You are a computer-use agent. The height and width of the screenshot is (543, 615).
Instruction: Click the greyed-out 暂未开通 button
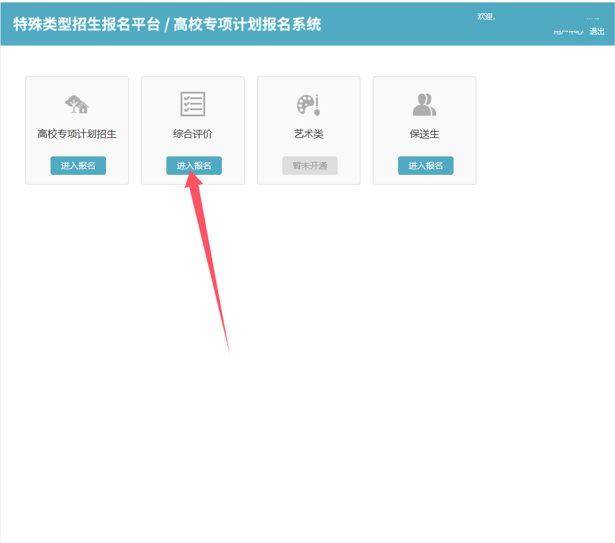click(309, 166)
